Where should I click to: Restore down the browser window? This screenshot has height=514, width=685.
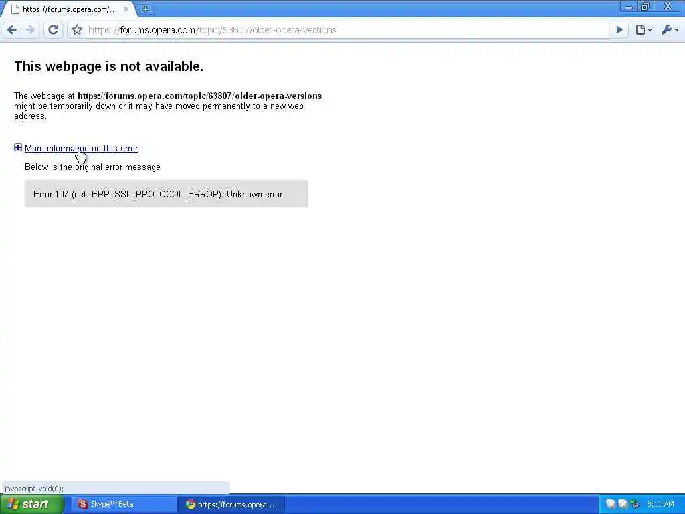[x=645, y=7]
